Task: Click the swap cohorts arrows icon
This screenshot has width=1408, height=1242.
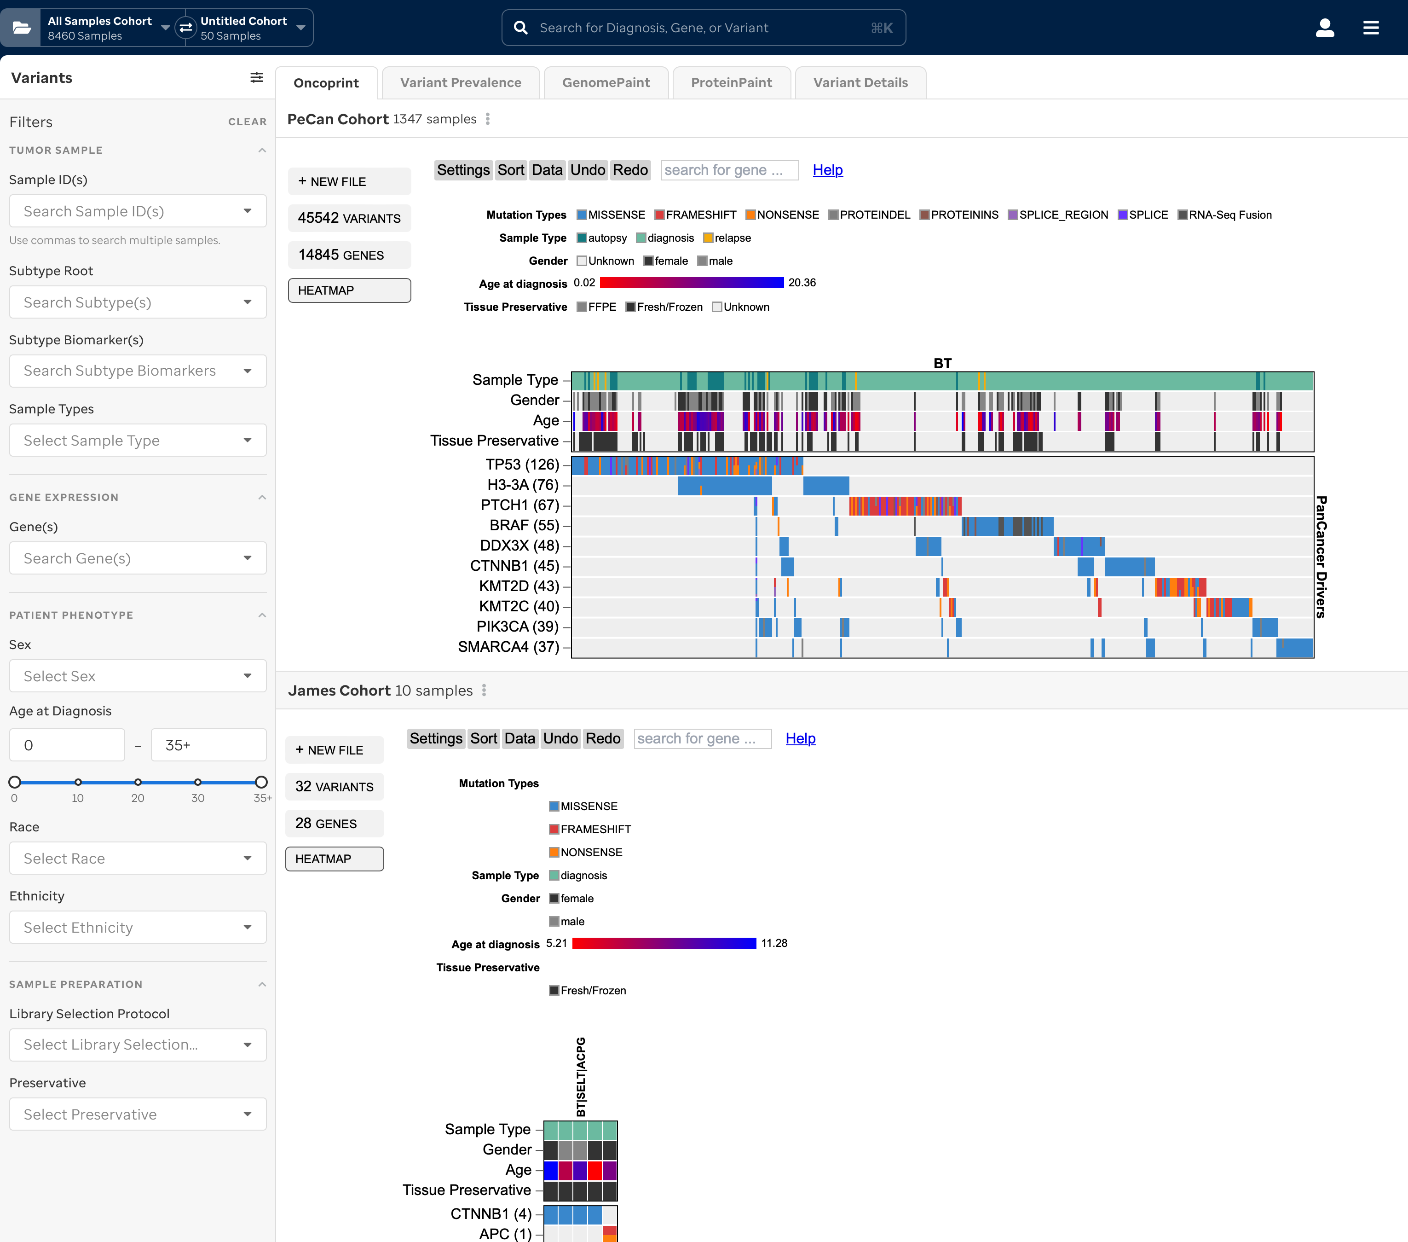Action: point(185,28)
